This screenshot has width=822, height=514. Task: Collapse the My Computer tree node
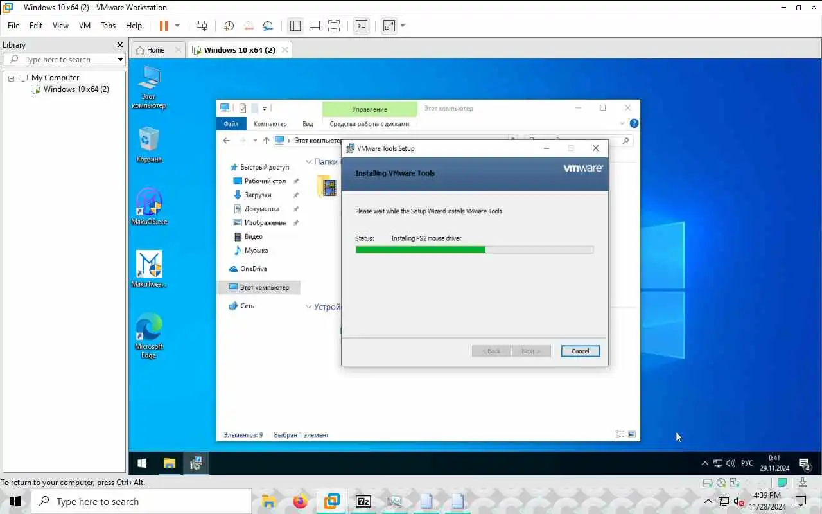(11, 78)
